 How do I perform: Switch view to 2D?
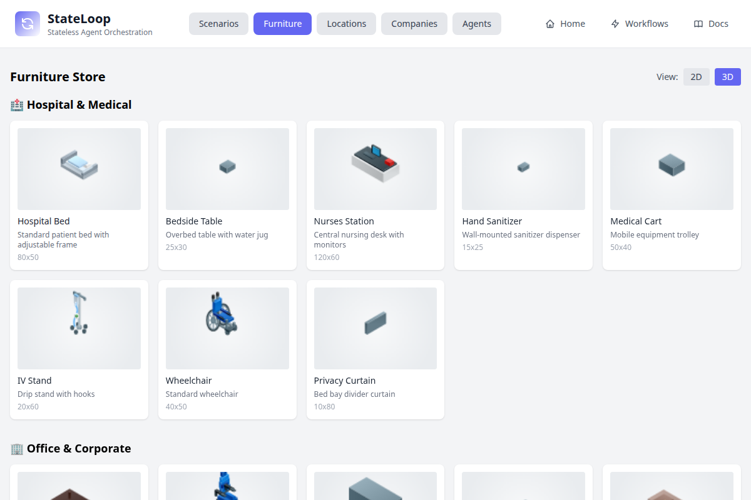pos(696,77)
